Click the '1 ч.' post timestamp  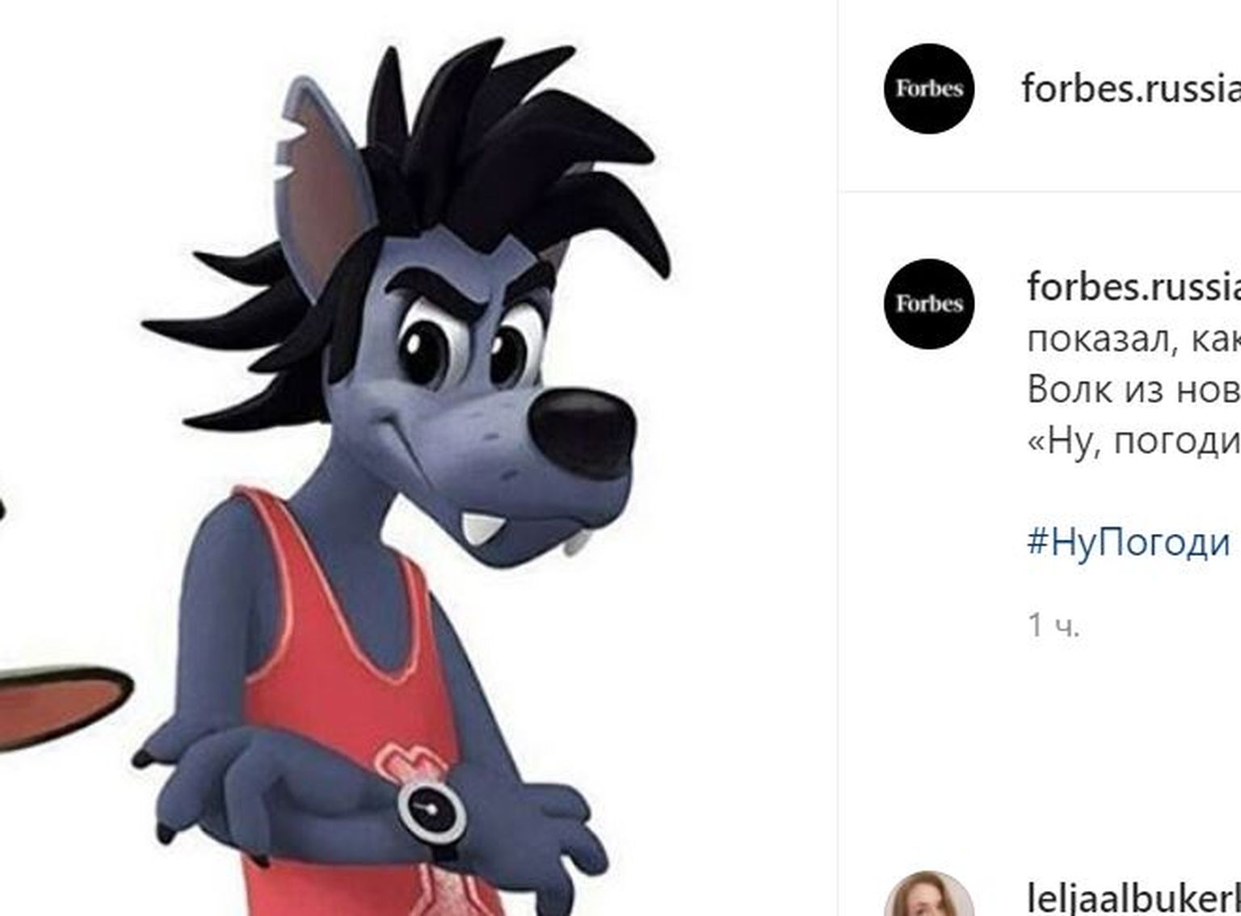coord(1054,625)
